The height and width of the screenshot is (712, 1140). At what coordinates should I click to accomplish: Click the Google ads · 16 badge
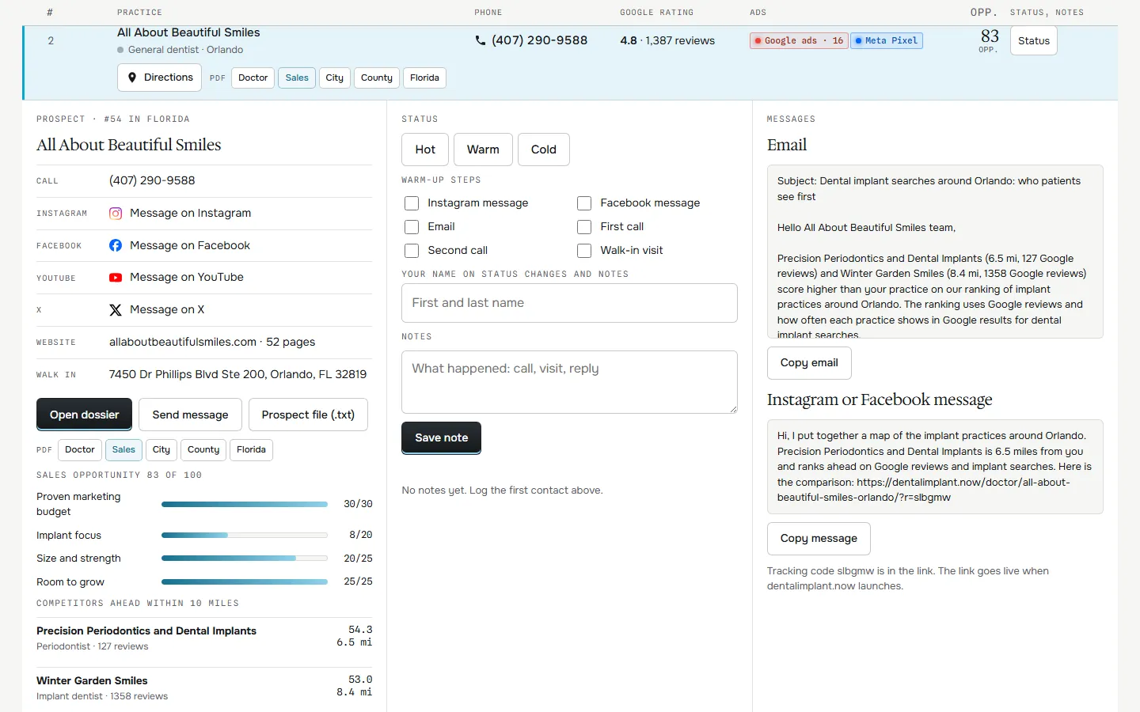click(x=798, y=40)
